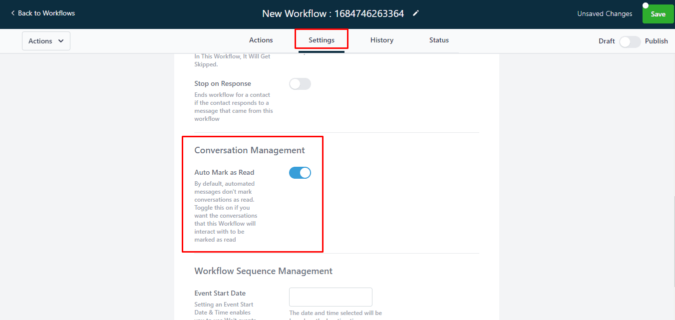Click the Publish label in the top bar

click(657, 41)
